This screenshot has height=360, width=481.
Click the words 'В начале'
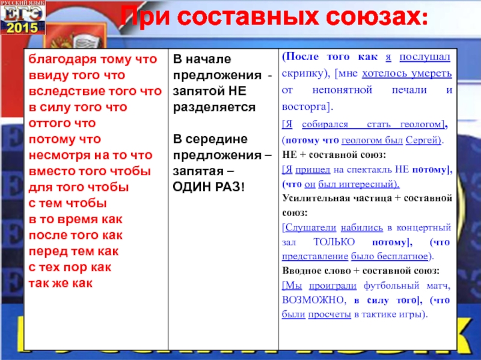point(202,59)
